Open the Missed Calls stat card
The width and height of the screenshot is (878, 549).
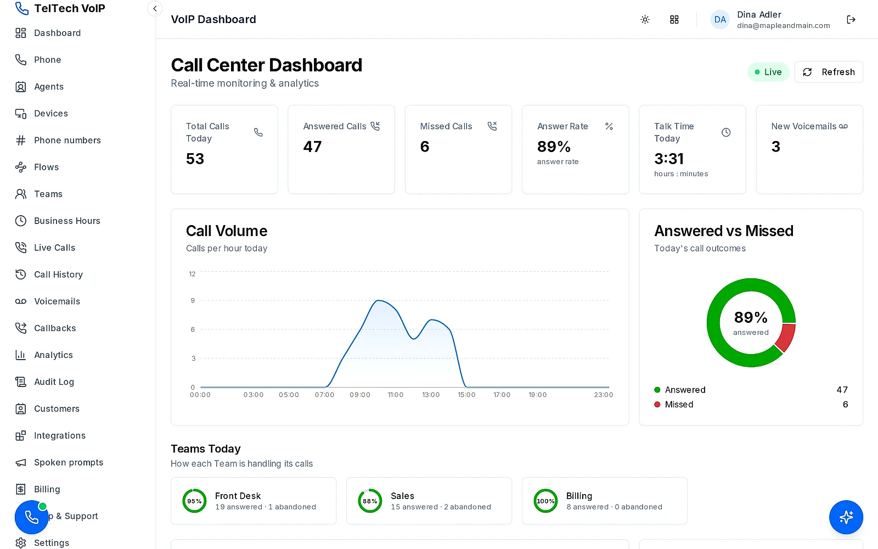[x=458, y=149]
